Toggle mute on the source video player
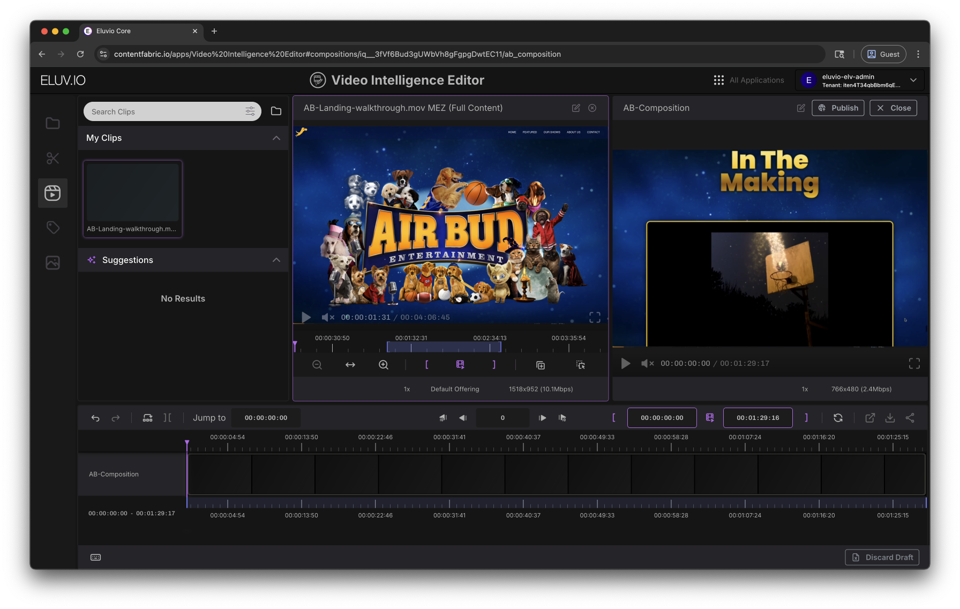This screenshot has width=960, height=609. [328, 317]
